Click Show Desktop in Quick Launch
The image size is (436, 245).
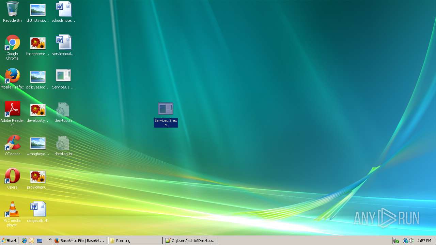pos(40,241)
